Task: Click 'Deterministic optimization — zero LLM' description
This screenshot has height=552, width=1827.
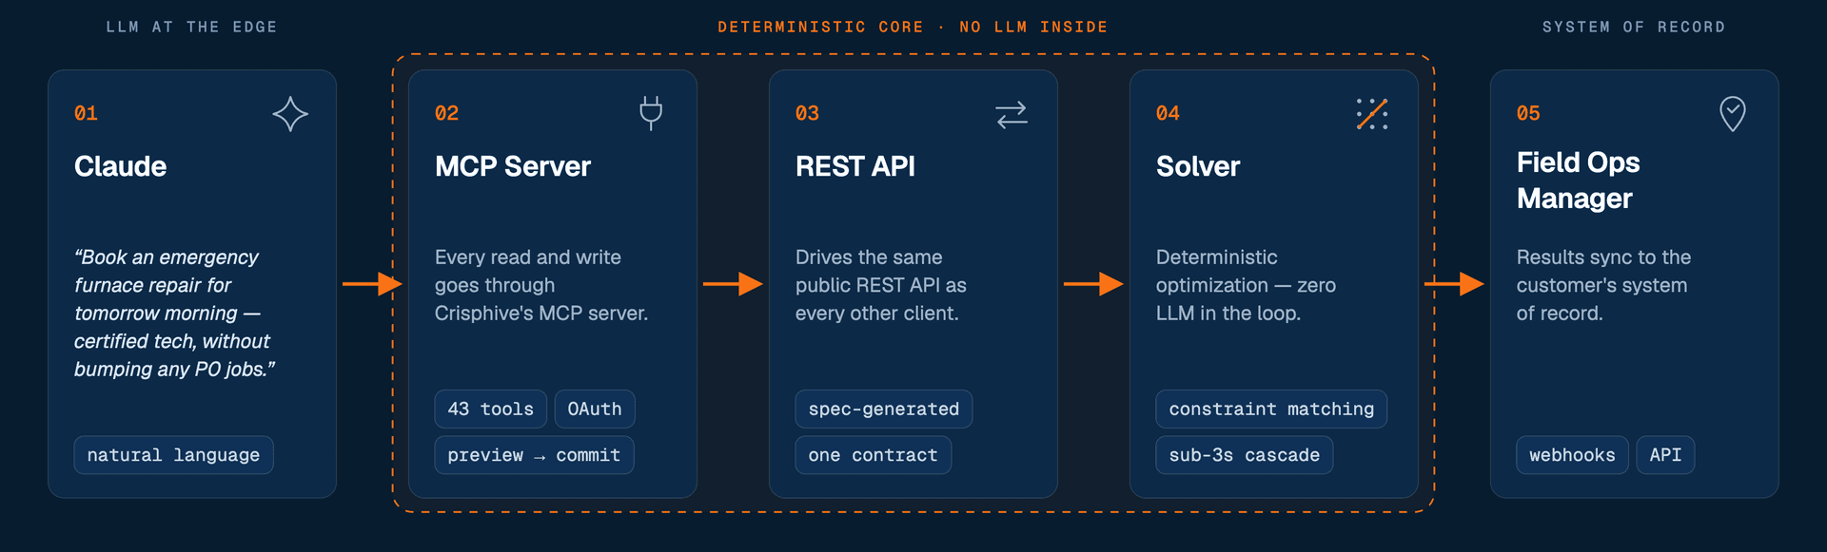Action: (1246, 285)
